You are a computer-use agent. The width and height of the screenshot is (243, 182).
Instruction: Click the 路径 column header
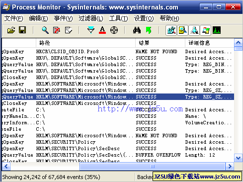click(x=85, y=43)
